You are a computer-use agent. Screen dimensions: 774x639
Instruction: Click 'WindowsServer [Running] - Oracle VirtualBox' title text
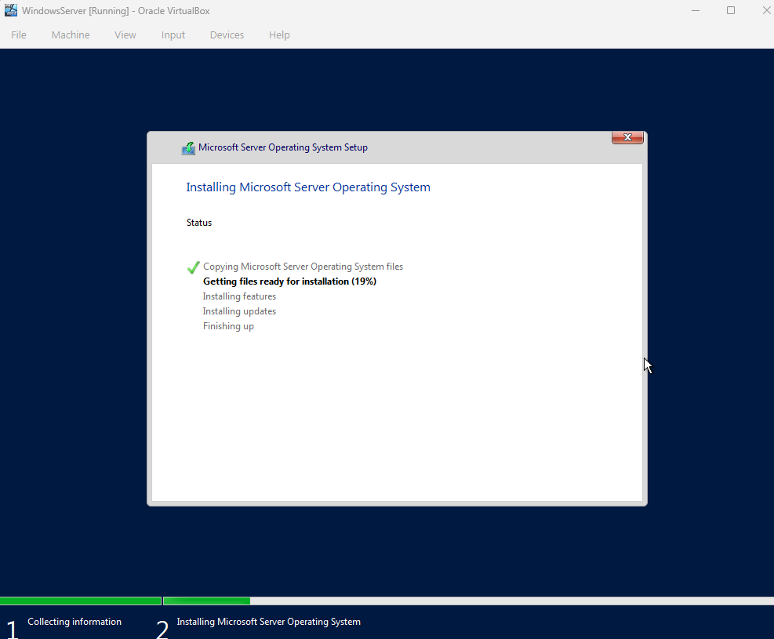116,11
